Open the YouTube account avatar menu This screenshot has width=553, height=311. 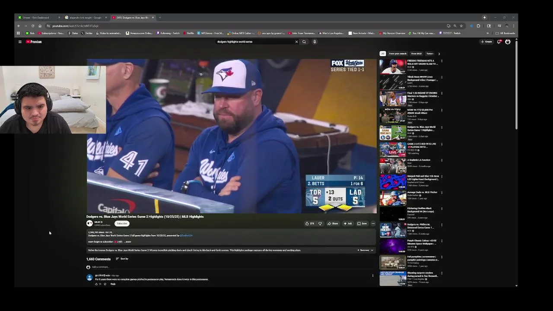(x=508, y=42)
